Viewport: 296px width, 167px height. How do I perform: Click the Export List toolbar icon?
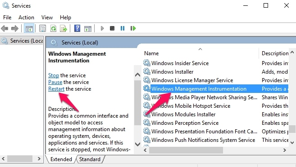[x=64, y=29]
